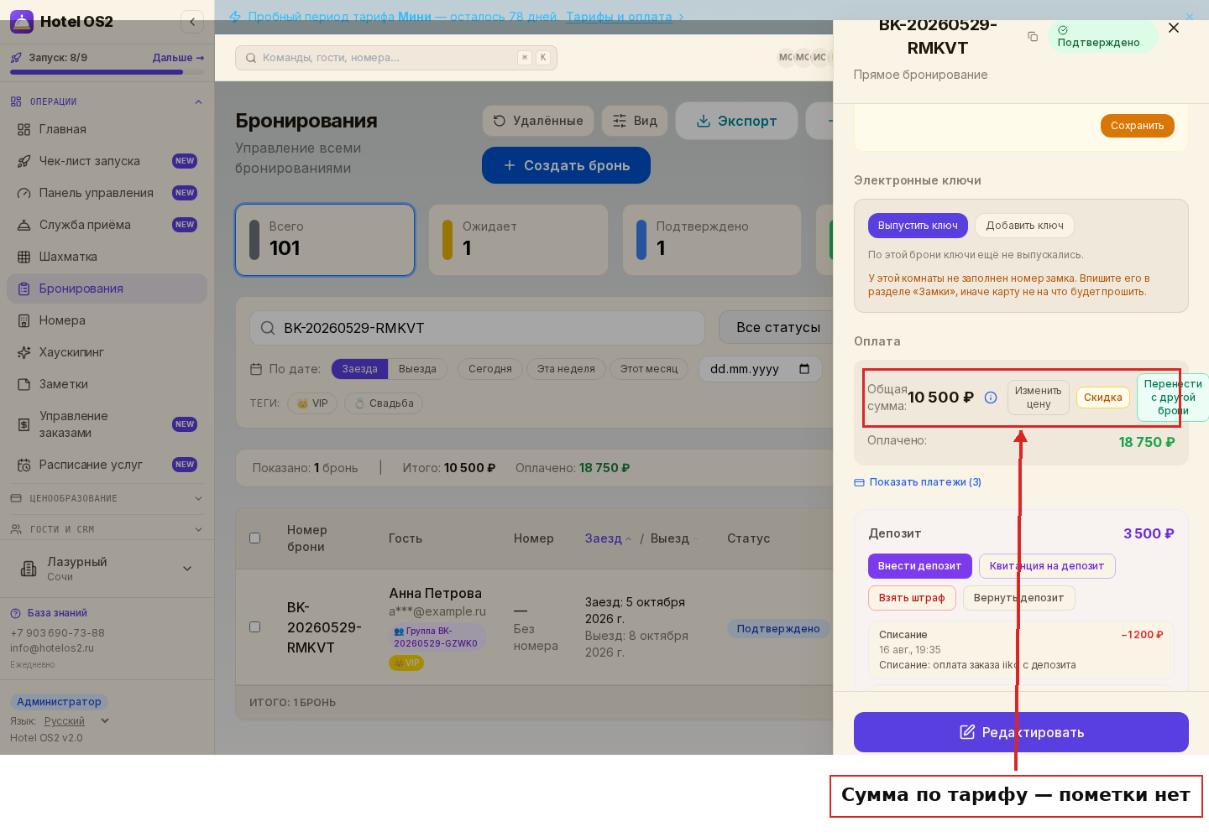This screenshot has width=1209, height=837.
Task: Collapse the ОПЕРАЦИИ section
Action: pos(198,101)
